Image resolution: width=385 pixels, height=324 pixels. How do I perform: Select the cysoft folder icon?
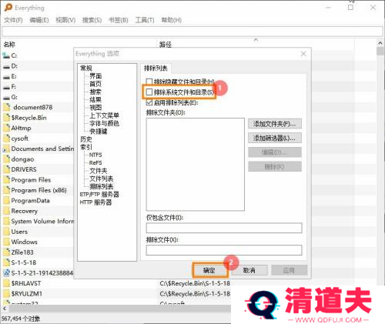click(x=7, y=139)
